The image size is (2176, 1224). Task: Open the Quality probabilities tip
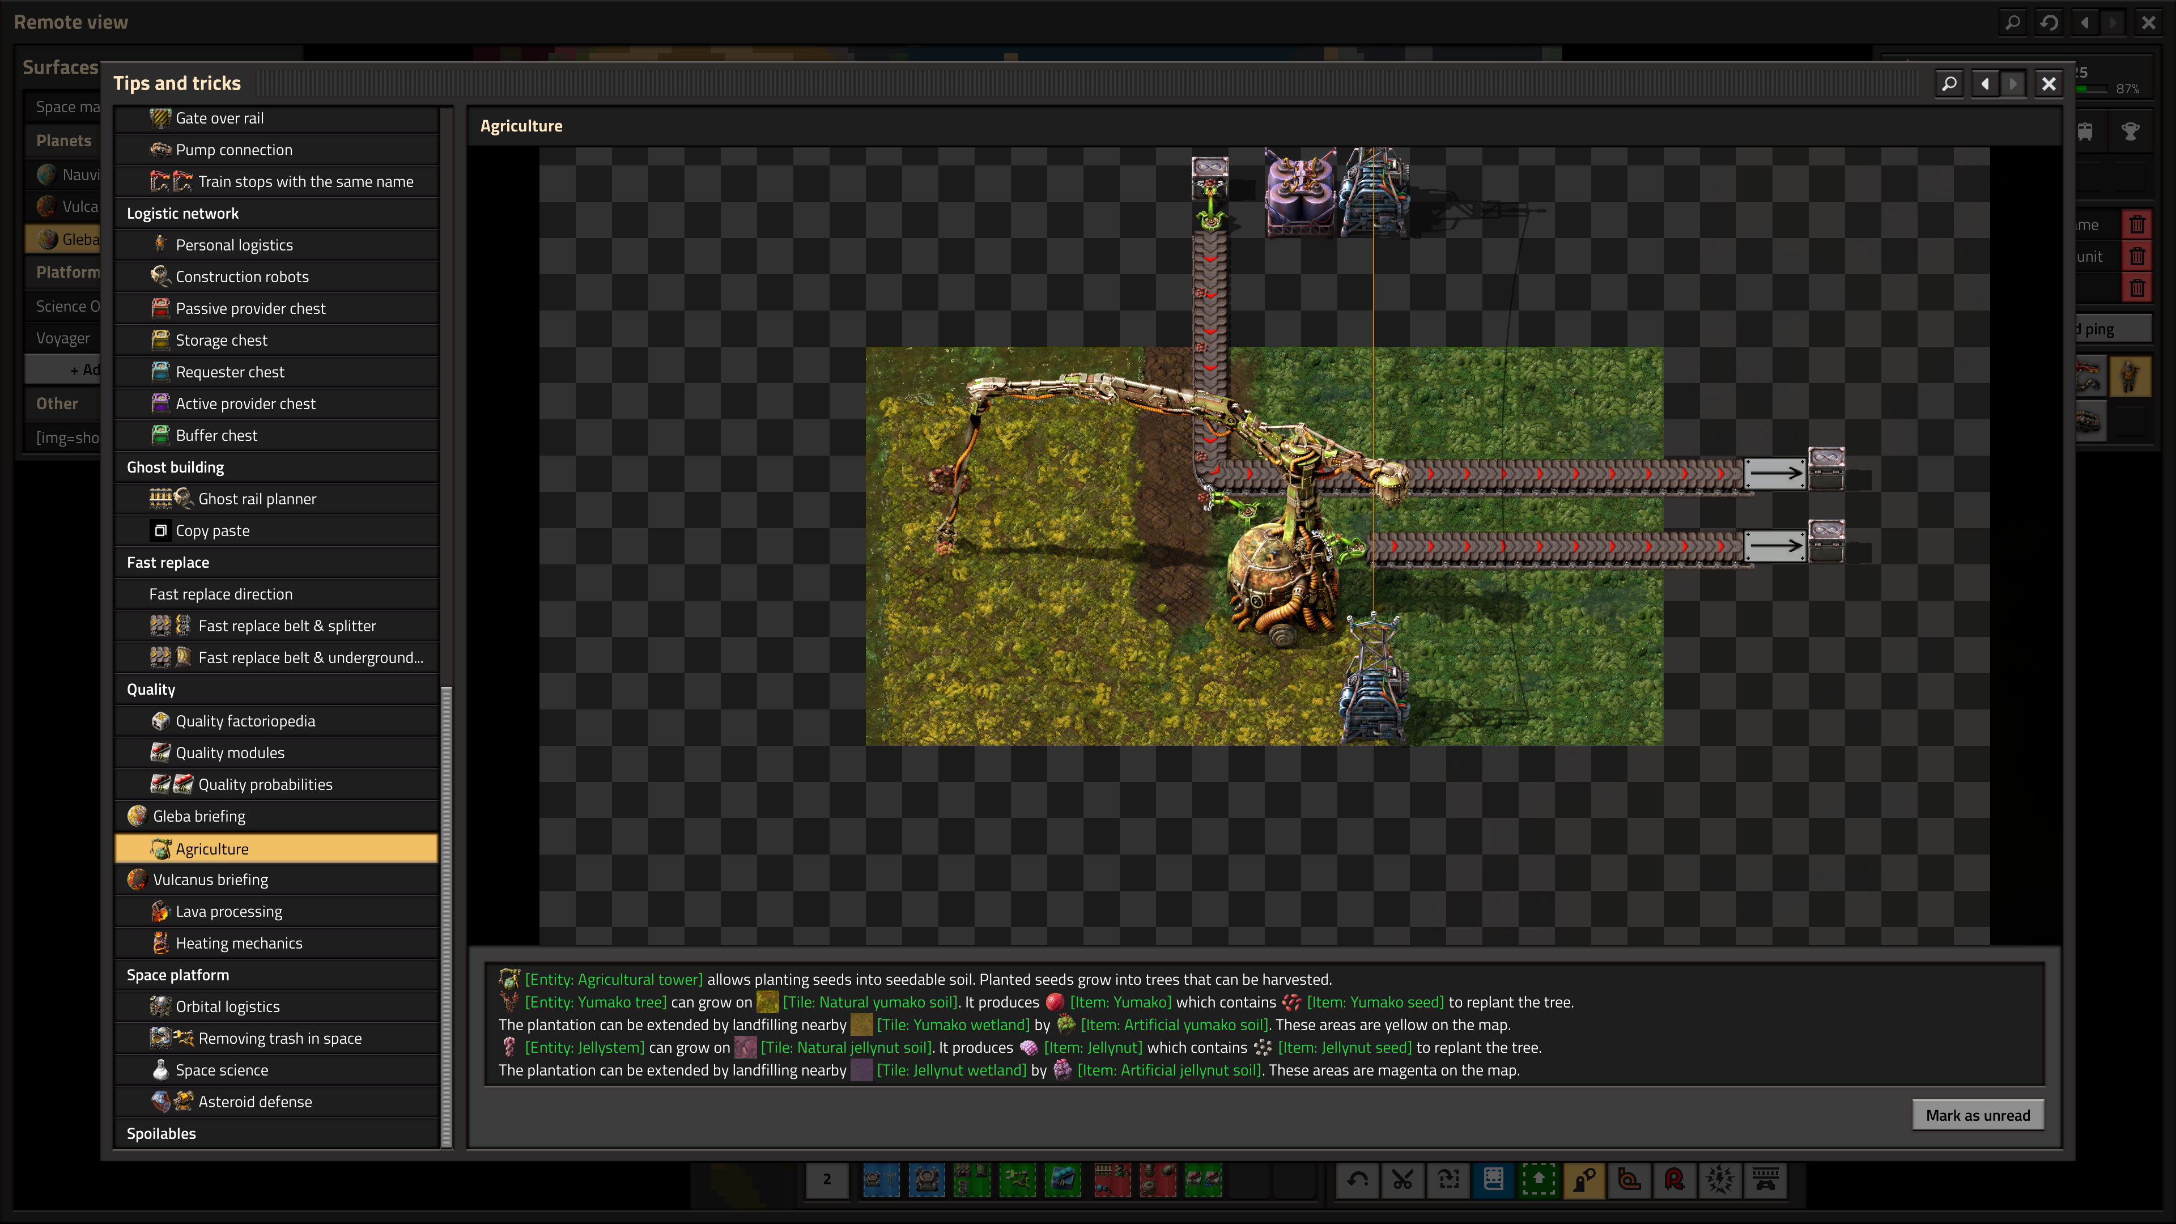pyautogui.click(x=276, y=785)
